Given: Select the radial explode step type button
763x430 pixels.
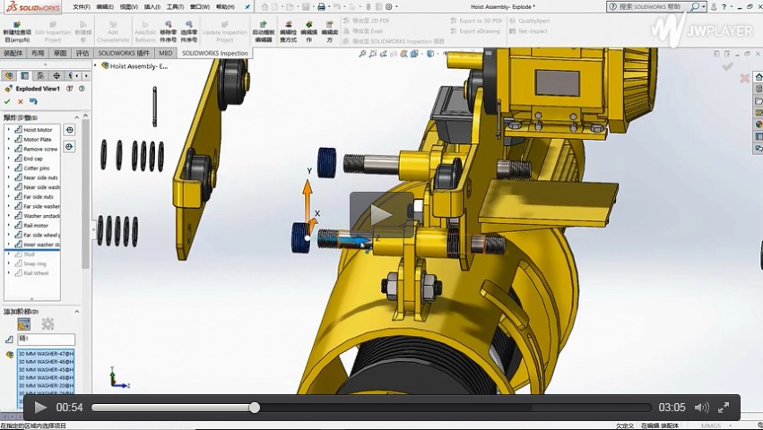Looking at the screenshot, I should [48, 323].
